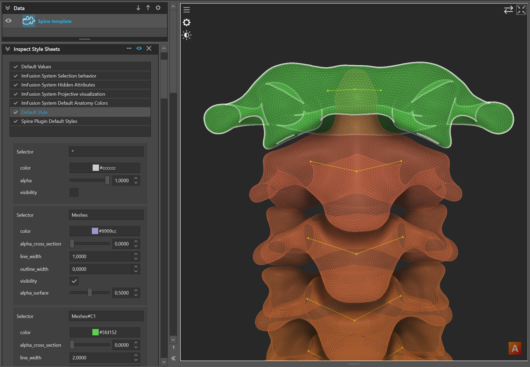The height and width of the screenshot is (367, 530).
Task: Close the Inspect Style Sheets panel
Action: coord(149,49)
